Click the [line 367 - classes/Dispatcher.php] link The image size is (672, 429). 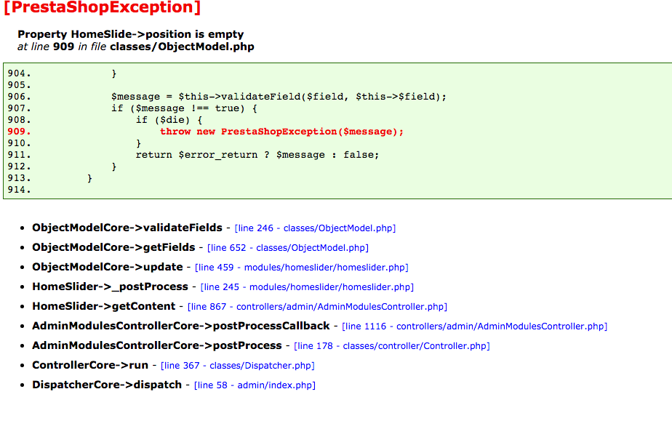point(237,366)
